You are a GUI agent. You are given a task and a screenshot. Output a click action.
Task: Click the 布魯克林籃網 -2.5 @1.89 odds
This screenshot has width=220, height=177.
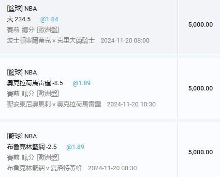pos(75,147)
